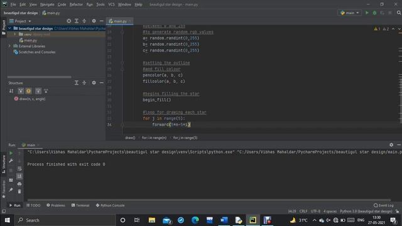Image resolution: width=402 pixels, height=226 pixels.
Task: Open Windows Start menu
Action: tap(7, 220)
